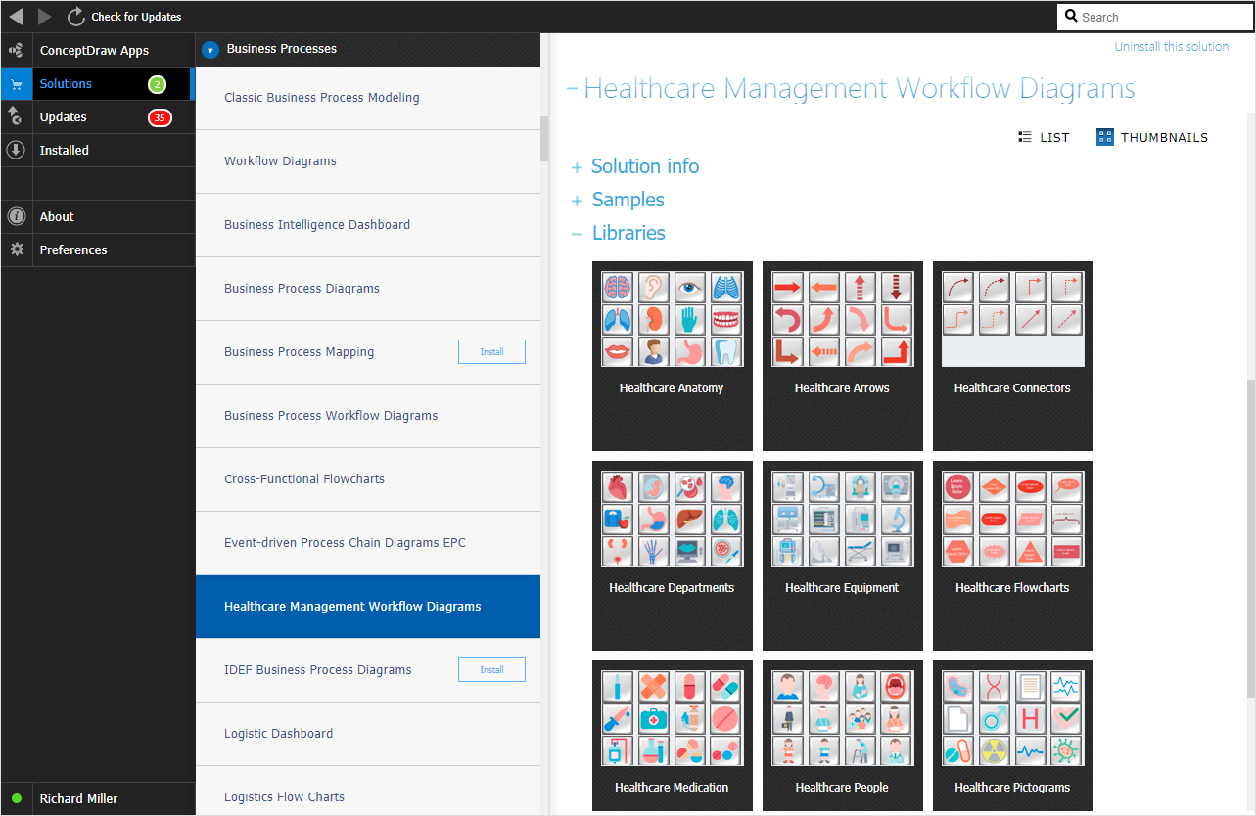Click the list view icon
The height and width of the screenshot is (816, 1256).
point(1025,137)
